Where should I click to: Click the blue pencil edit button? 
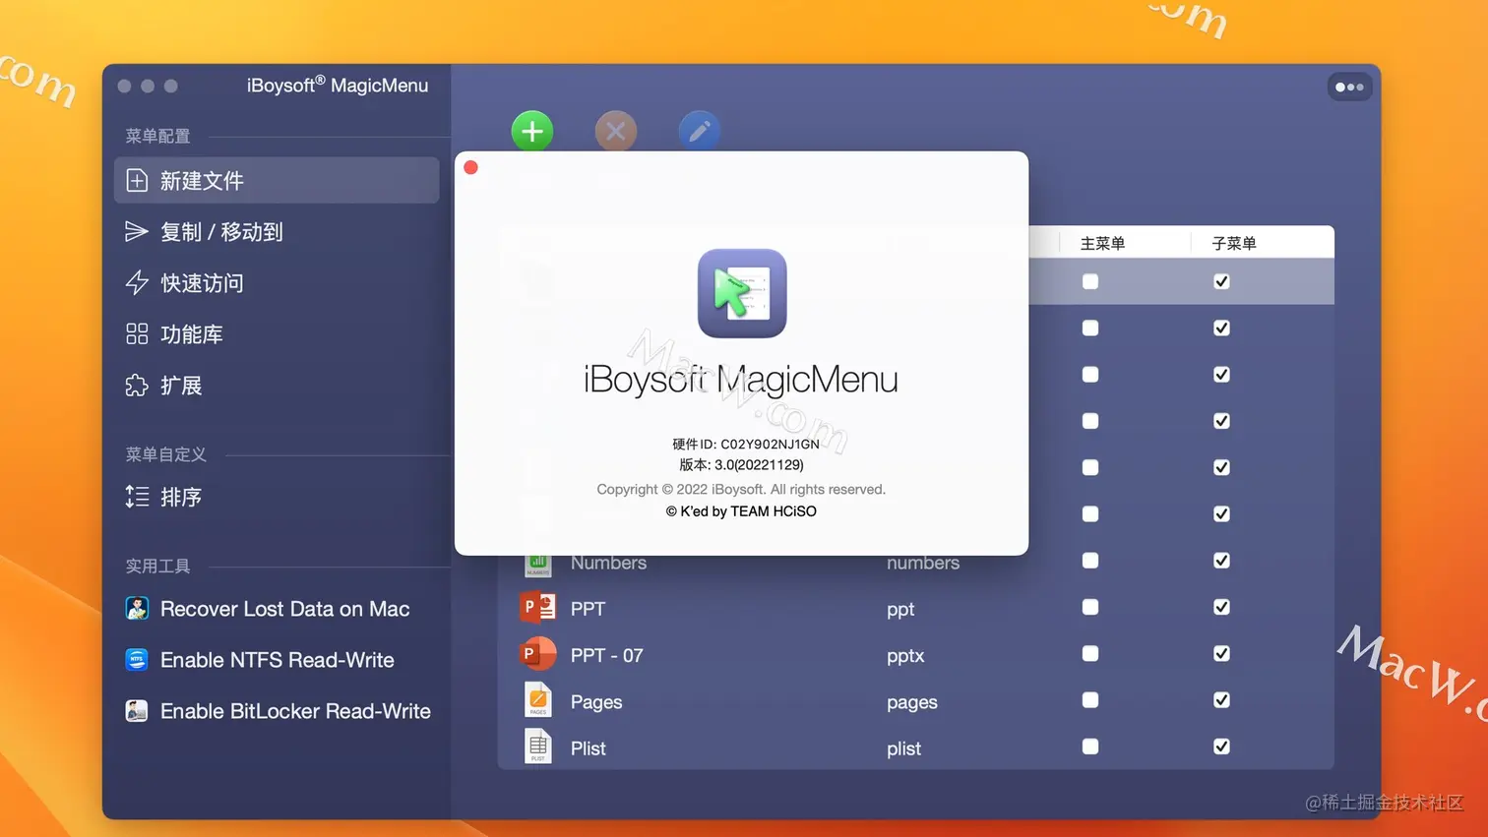click(x=700, y=131)
